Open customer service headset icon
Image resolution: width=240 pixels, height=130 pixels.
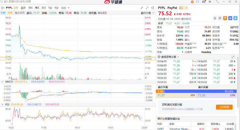pyautogui.click(x=197, y=2)
